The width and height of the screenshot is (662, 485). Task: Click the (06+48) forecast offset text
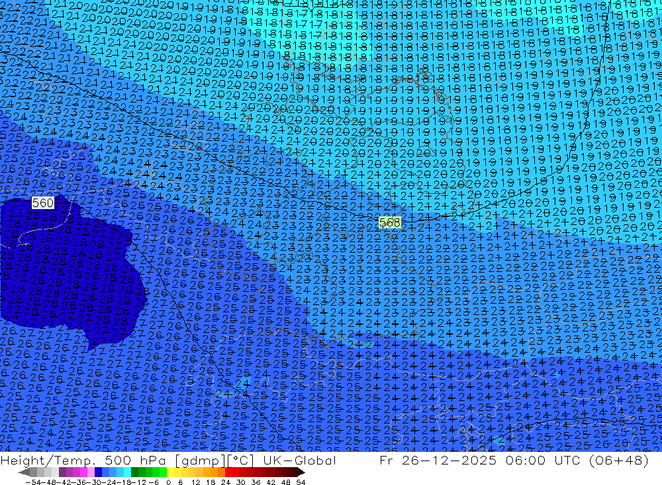point(620,460)
